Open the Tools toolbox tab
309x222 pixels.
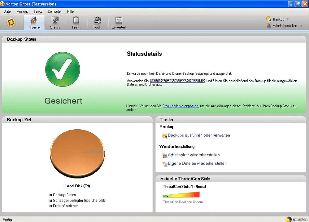click(97, 23)
